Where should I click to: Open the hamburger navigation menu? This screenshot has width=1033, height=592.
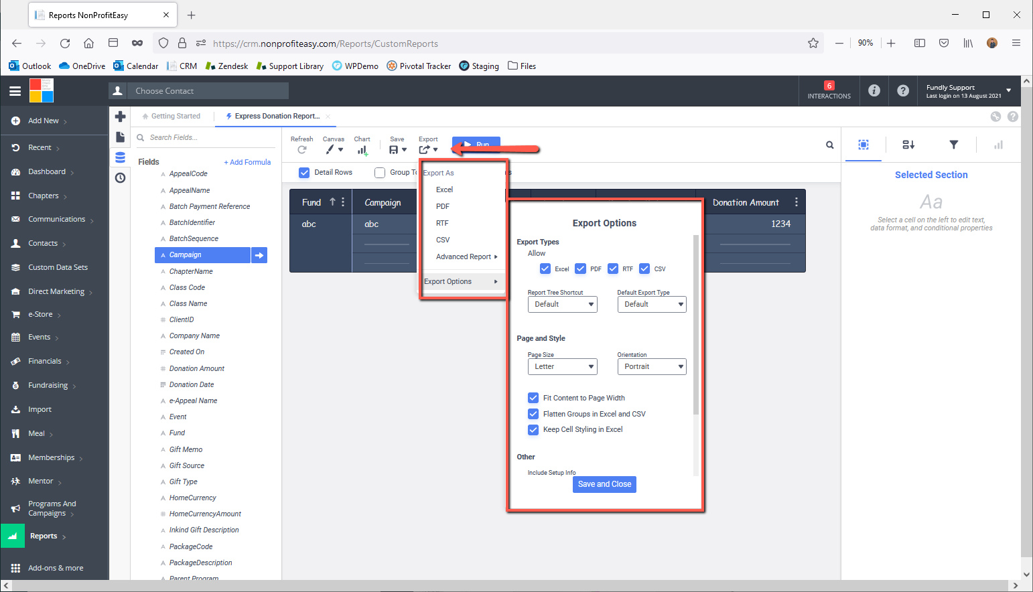[x=15, y=91]
